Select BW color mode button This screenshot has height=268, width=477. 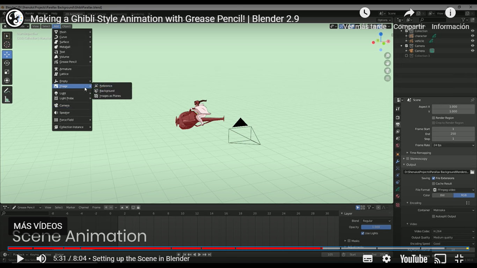click(x=442, y=195)
